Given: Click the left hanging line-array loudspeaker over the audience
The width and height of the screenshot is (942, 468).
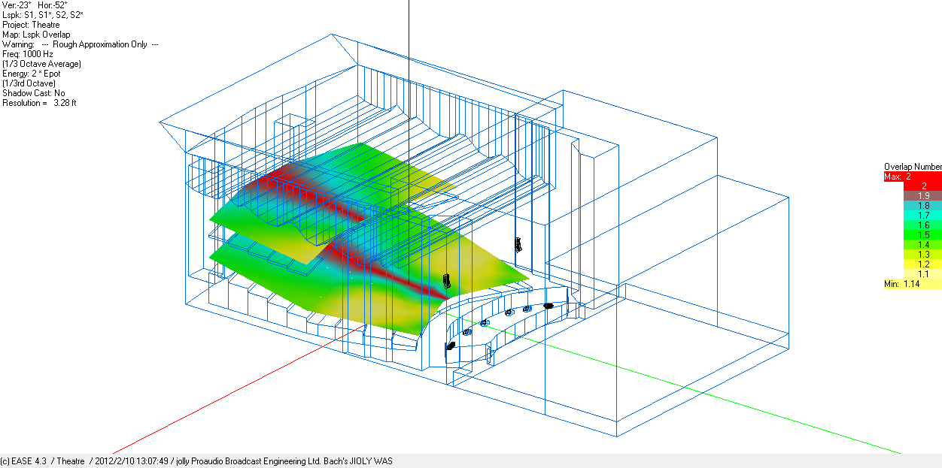Looking at the screenshot, I should [446, 282].
